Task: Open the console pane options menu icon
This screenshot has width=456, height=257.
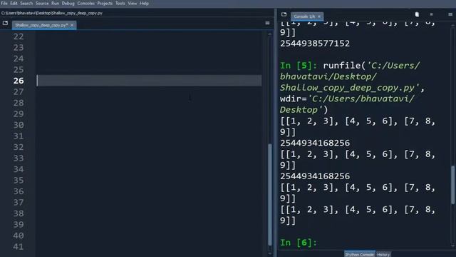Action: click(450, 14)
